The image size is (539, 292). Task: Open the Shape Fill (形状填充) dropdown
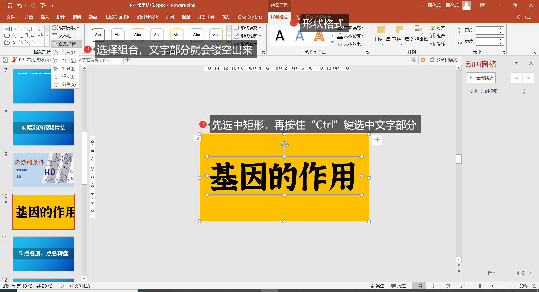(x=248, y=28)
